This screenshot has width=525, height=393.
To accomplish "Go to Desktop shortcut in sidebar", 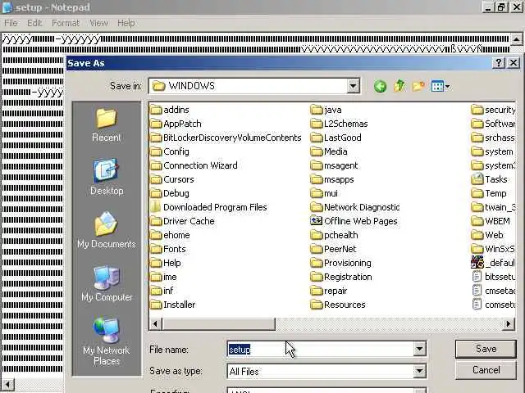I will [x=107, y=177].
